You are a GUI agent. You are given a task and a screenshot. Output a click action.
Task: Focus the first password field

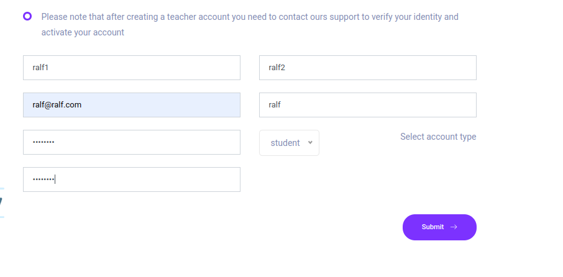[131, 142]
